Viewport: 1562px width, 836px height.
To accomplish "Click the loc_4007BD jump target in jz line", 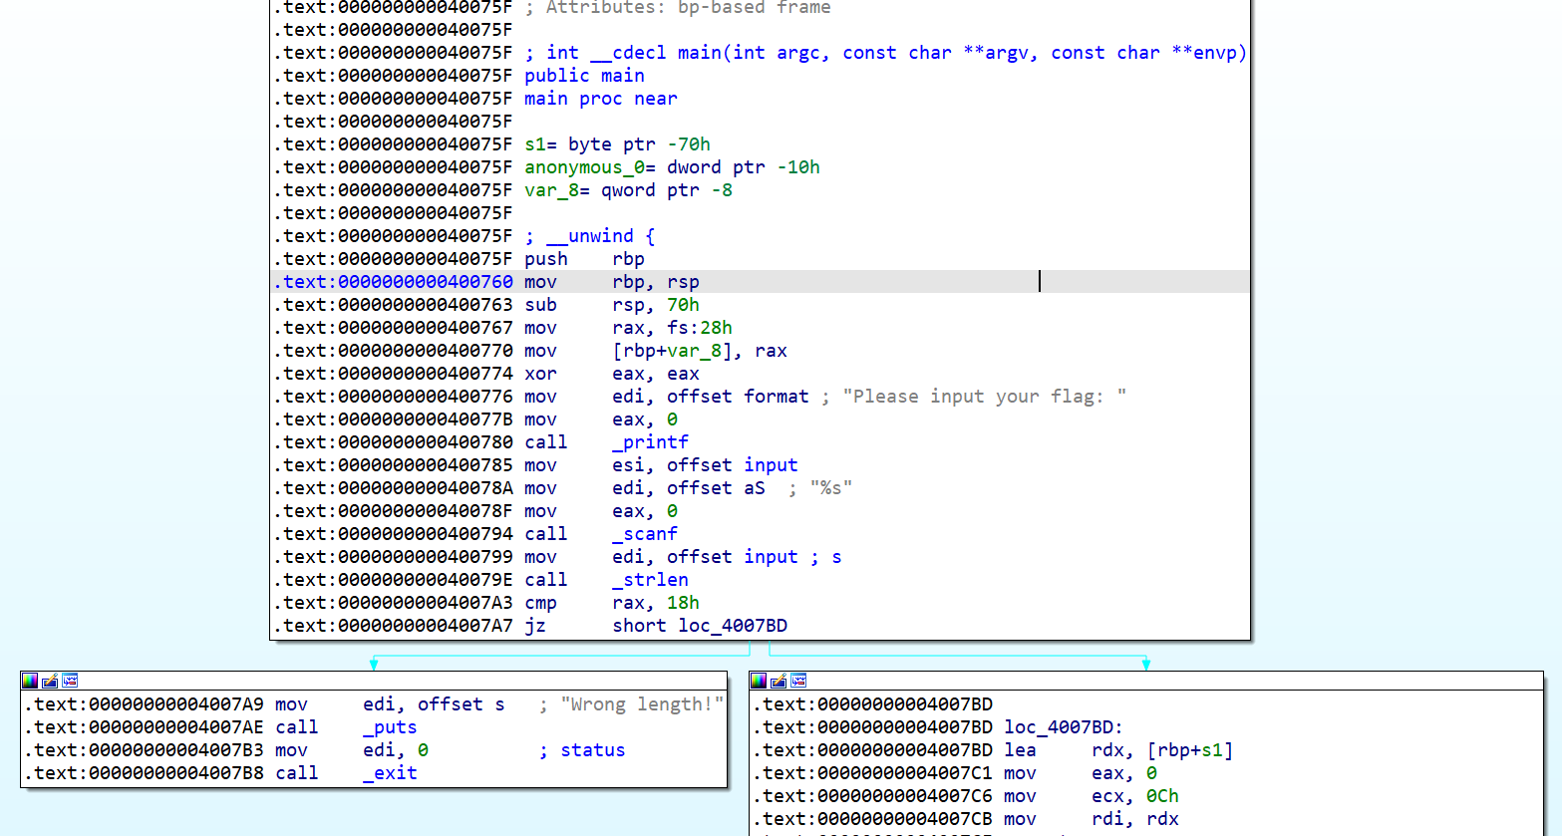I will point(733,626).
